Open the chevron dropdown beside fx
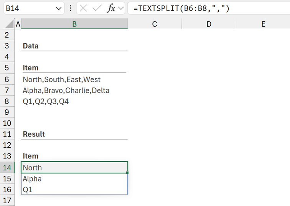 121,8
